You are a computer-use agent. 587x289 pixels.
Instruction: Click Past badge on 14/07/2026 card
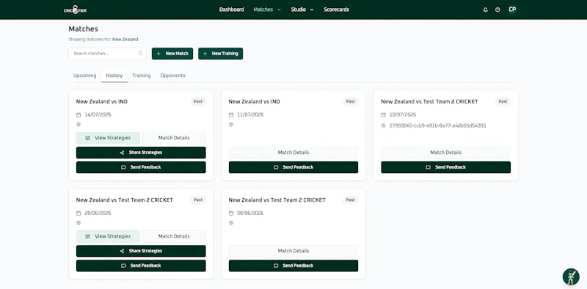click(x=198, y=101)
